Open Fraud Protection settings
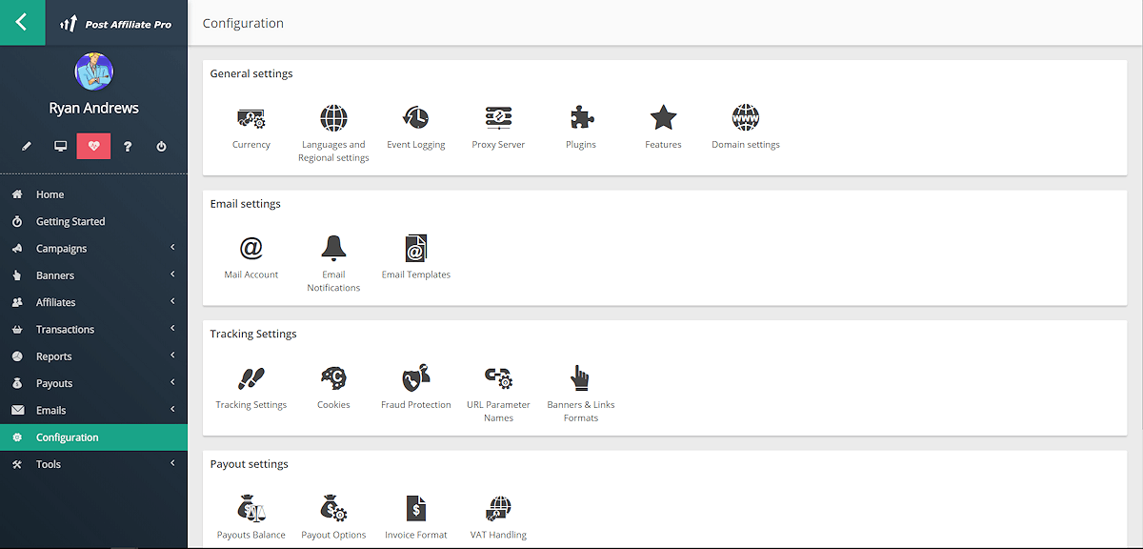This screenshot has height=549, width=1143. (x=416, y=388)
